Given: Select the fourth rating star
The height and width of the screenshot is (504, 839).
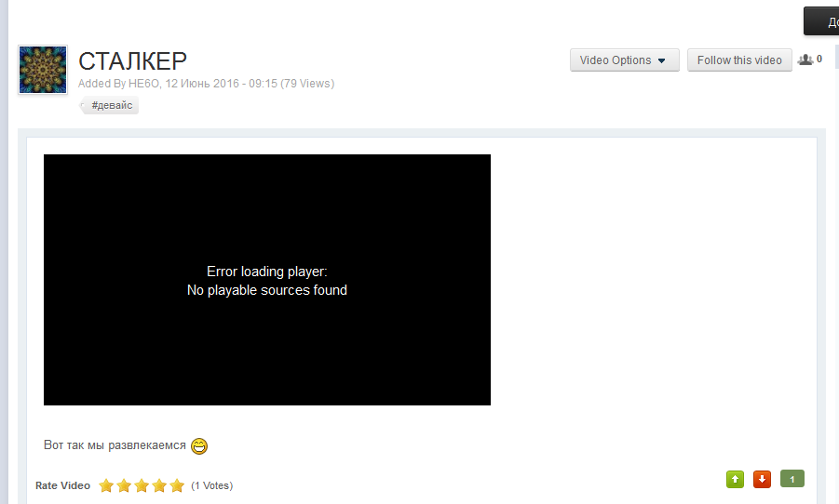Looking at the screenshot, I should coord(159,485).
